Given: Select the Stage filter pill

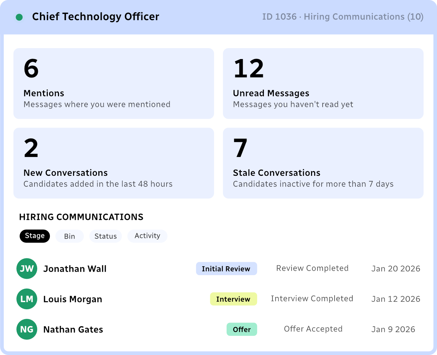Looking at the screenshot, I should (x=35, y=236).
